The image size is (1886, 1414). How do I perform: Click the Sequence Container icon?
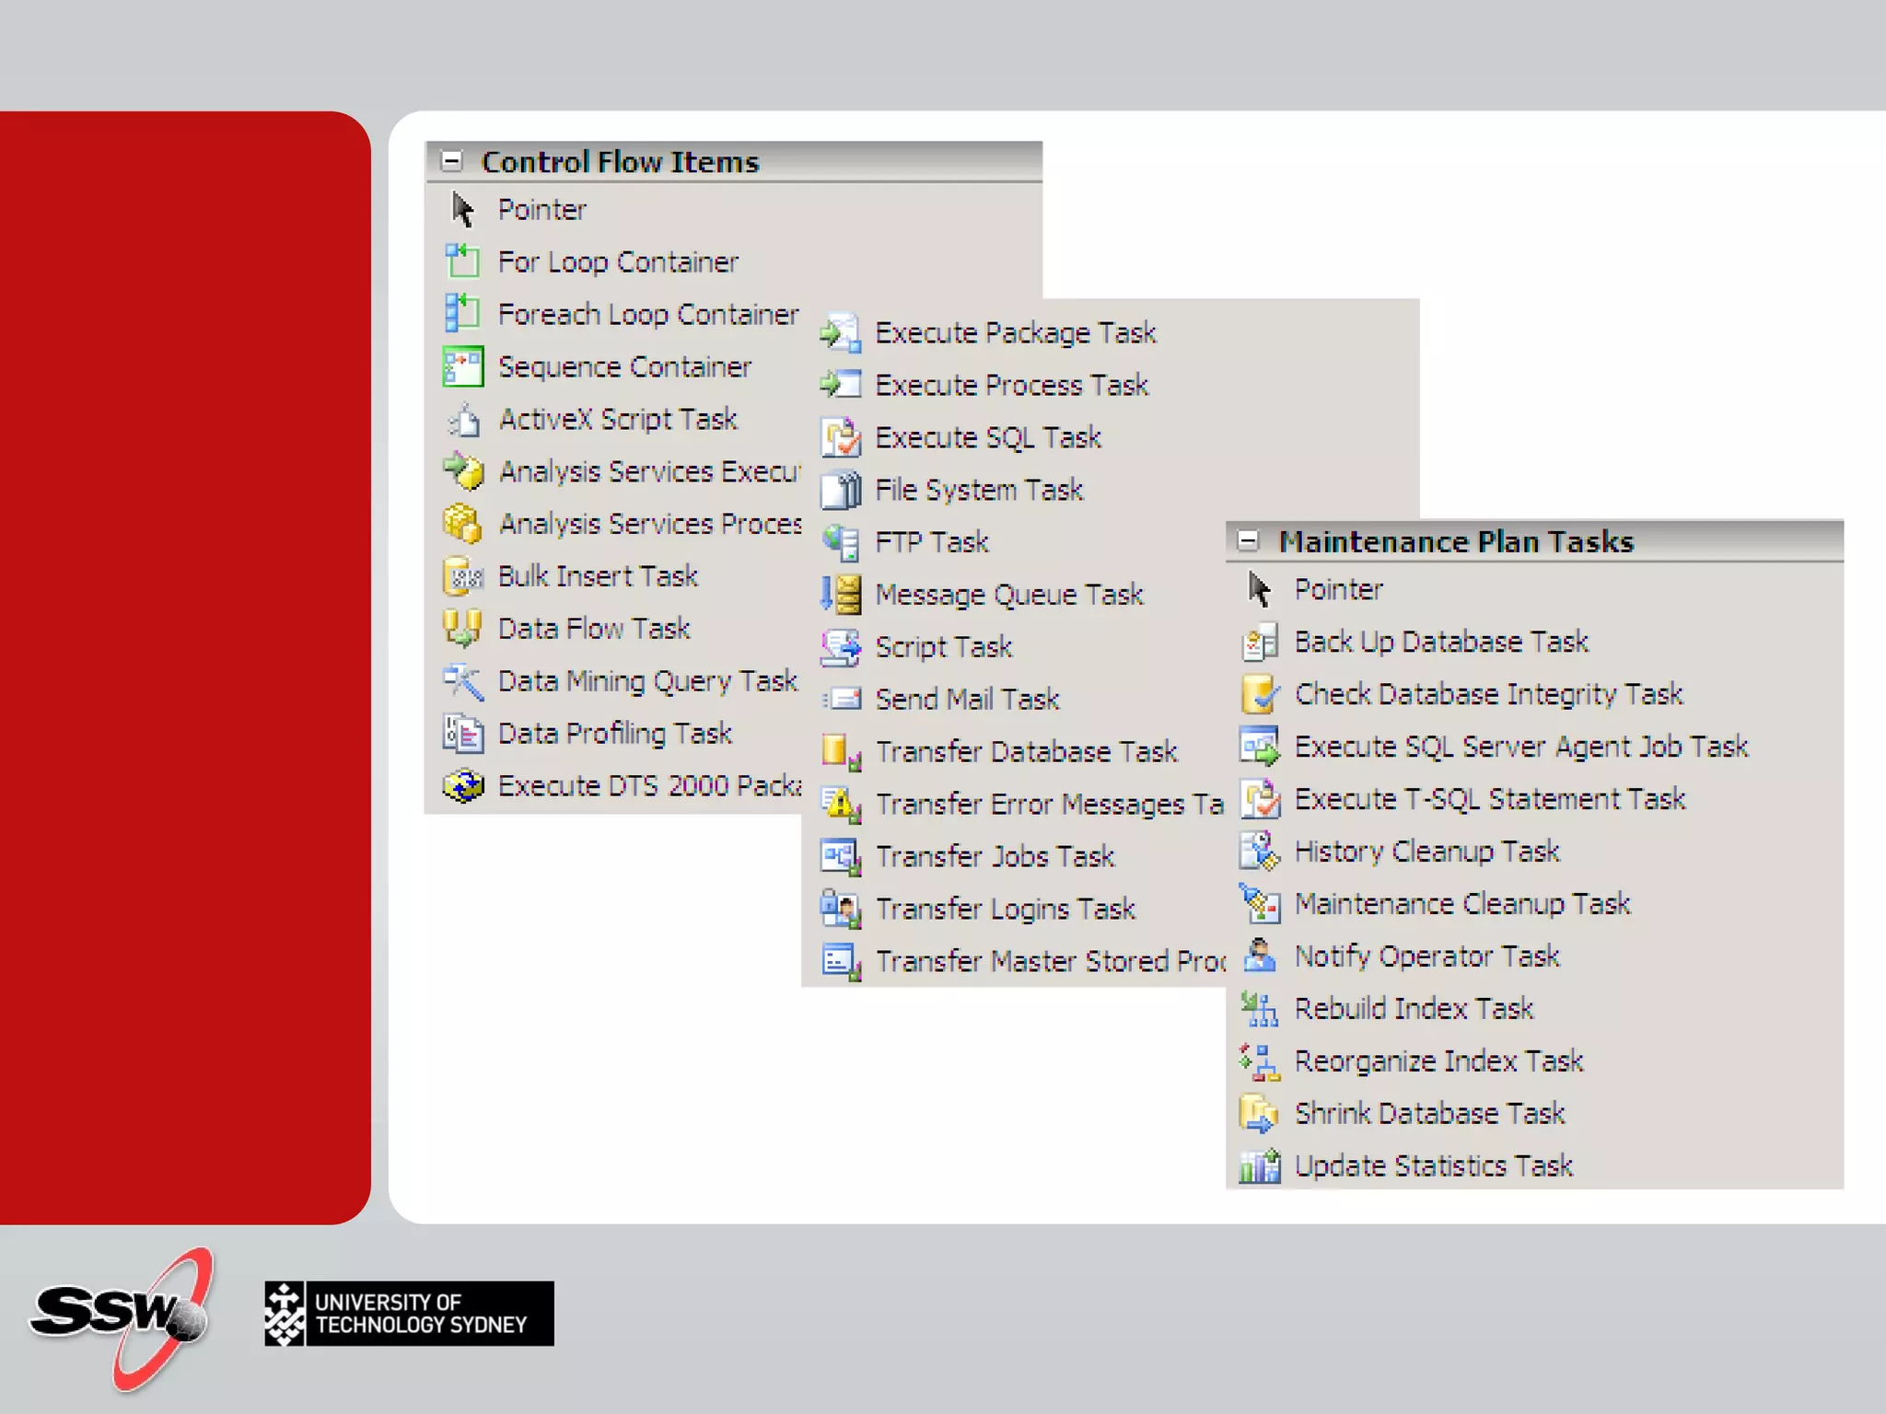coord(462,366)
